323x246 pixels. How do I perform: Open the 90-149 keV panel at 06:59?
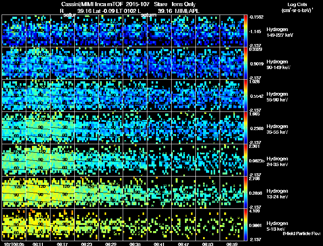coord(232,63)
